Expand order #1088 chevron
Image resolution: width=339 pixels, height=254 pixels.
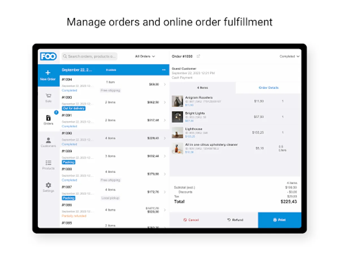[x=165, y=174]
